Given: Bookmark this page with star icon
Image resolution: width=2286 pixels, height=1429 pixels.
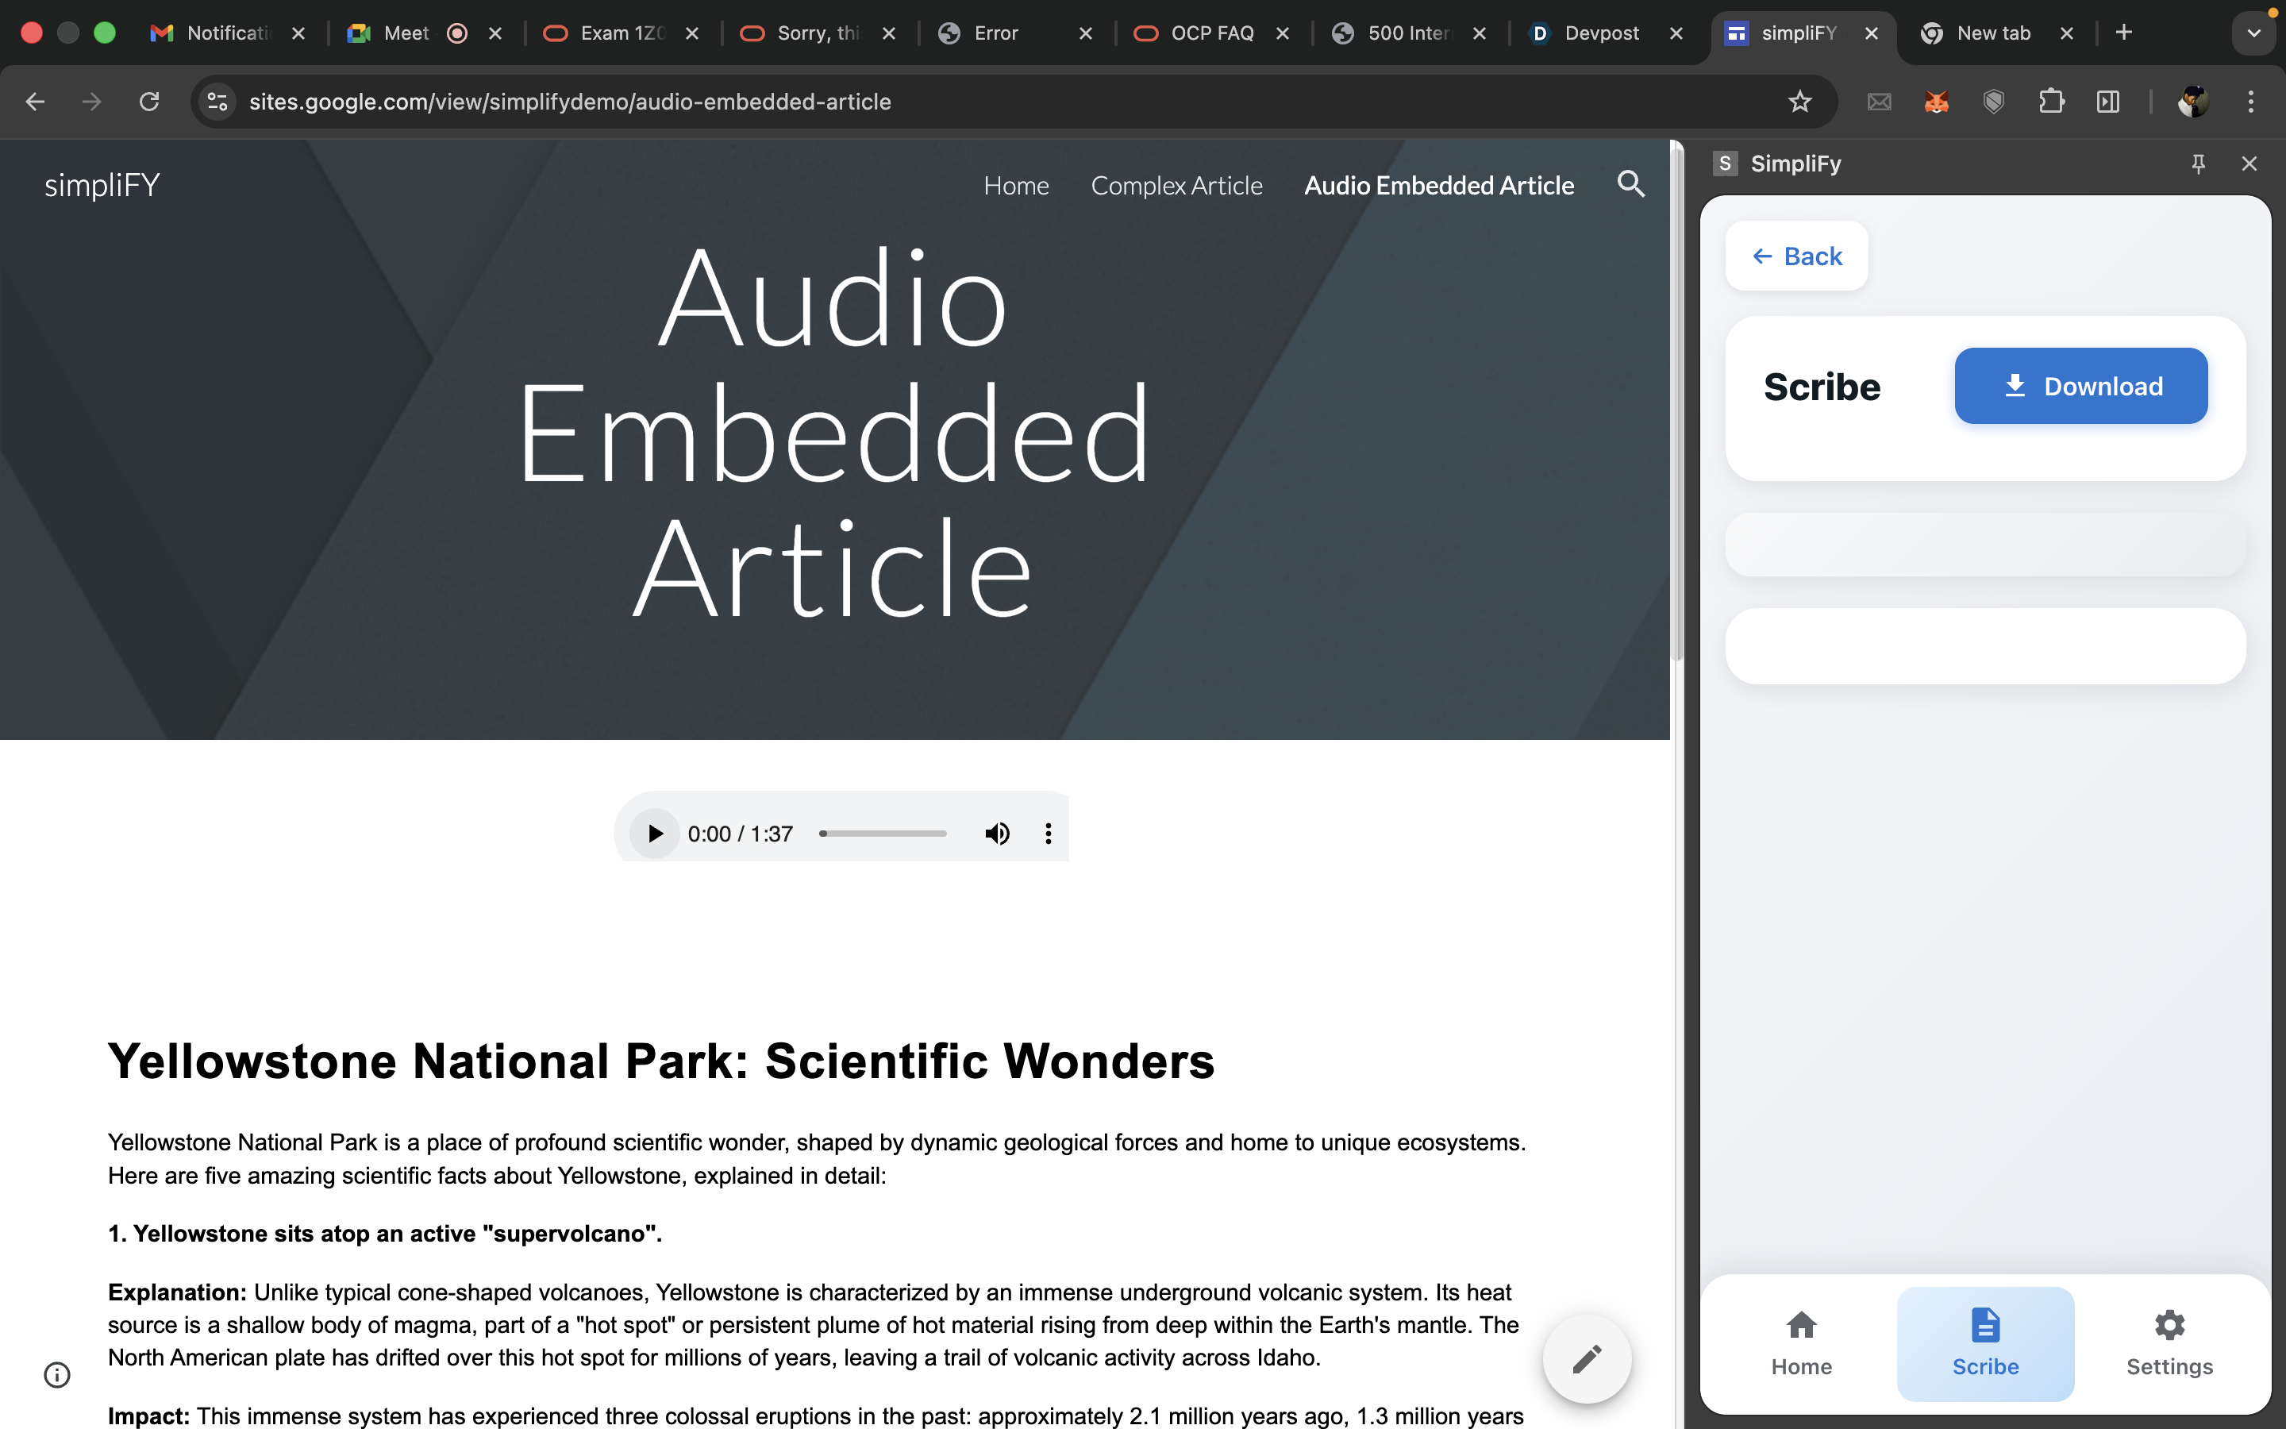Looking at the screenshot, I should tap(1799, 101).
